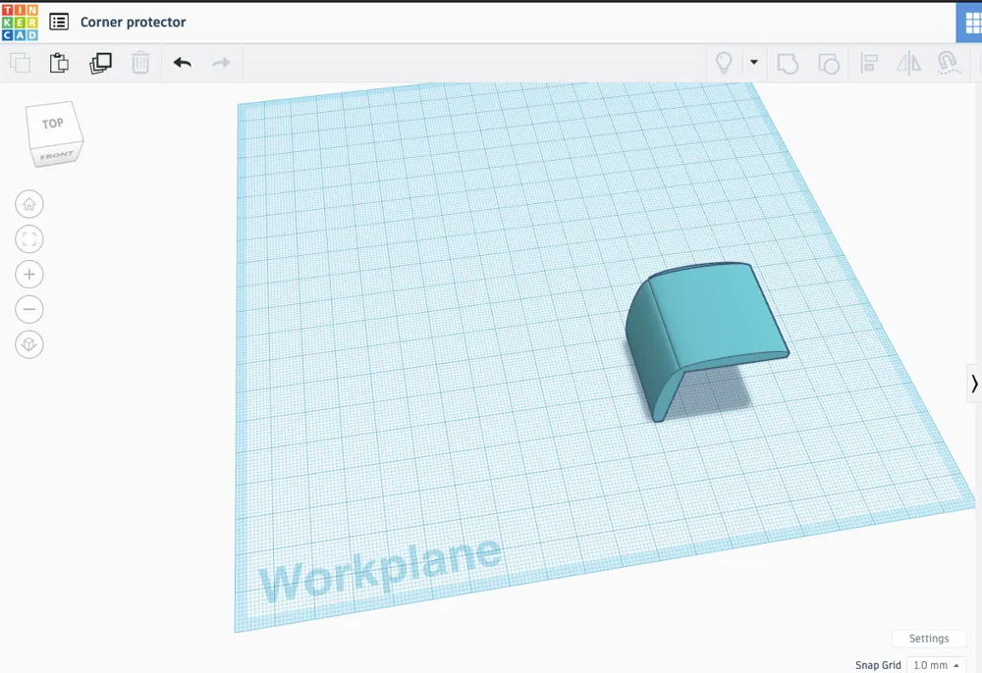The image size is (982, 673).
Task: Toggle show all hidden objects lightbulb
Action: coord(724,63)
